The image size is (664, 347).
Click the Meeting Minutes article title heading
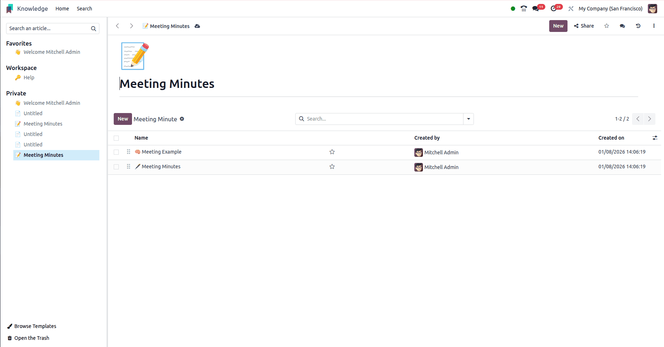coord(167,84)
